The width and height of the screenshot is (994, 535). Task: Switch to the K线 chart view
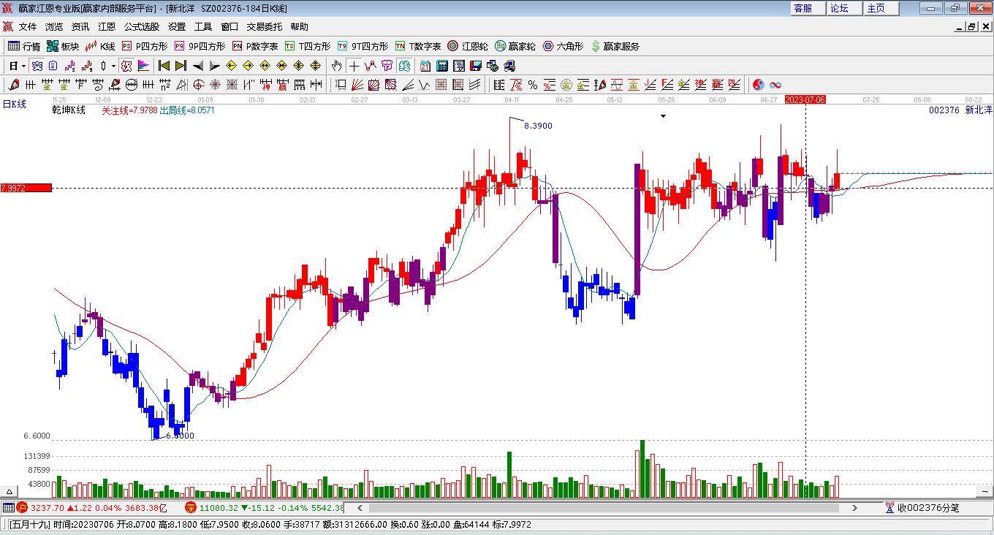point(100,46)
